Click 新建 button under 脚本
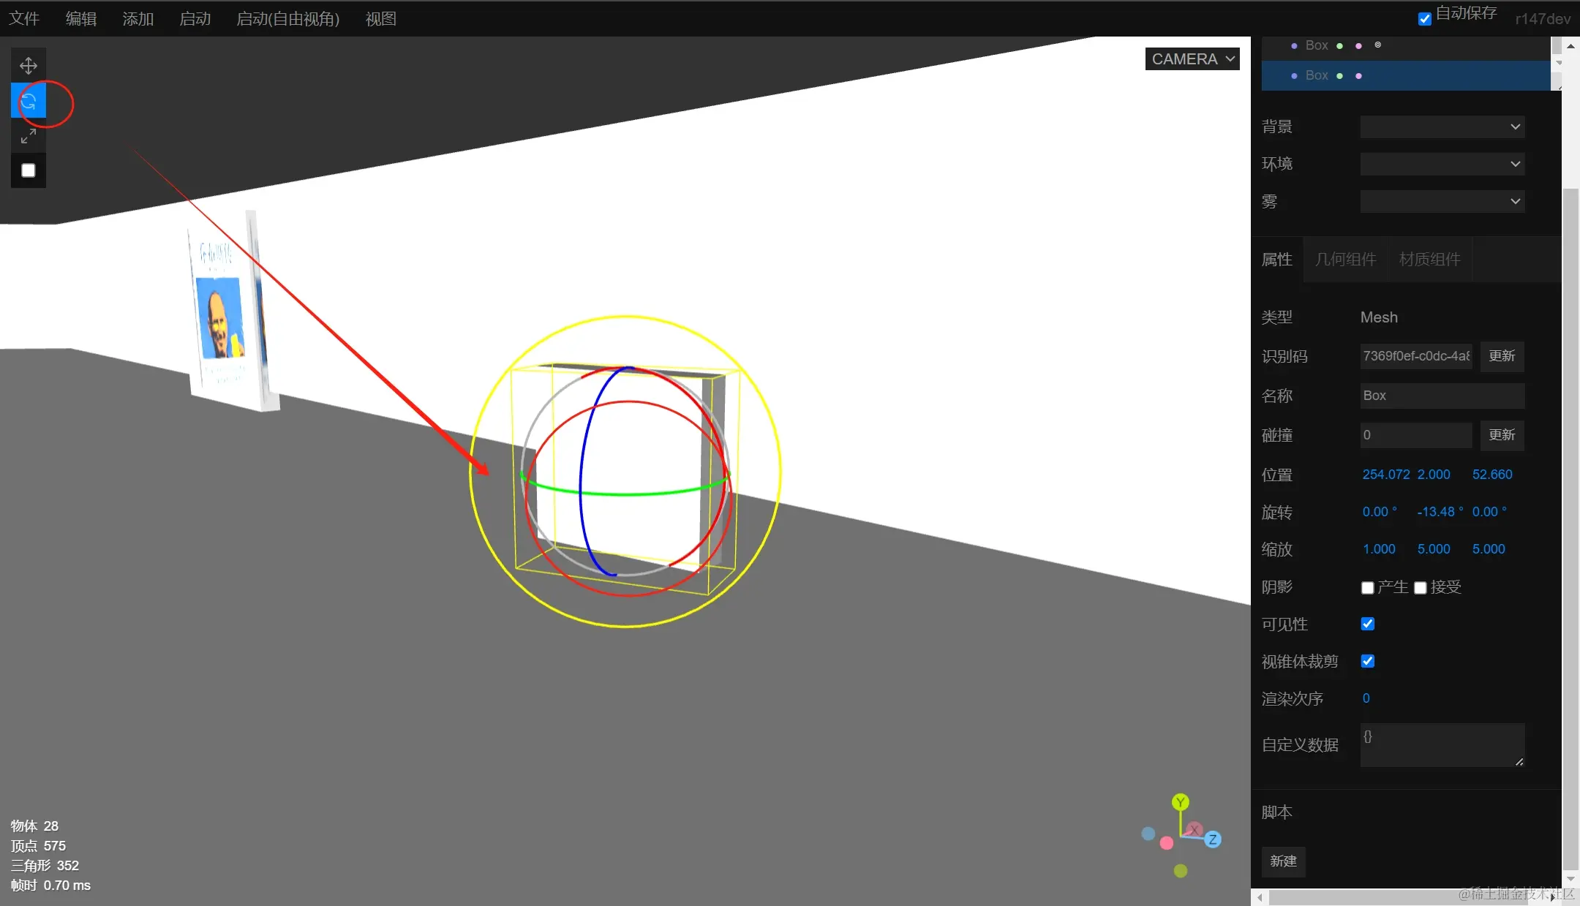This screenshot has height=906, width=1580. (x=1283, y=861)
